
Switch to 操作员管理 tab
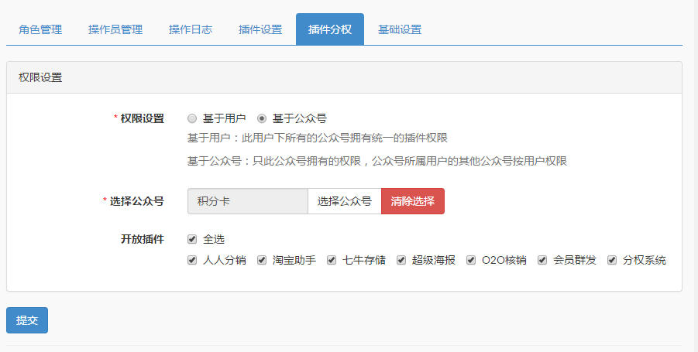point(115,29)
